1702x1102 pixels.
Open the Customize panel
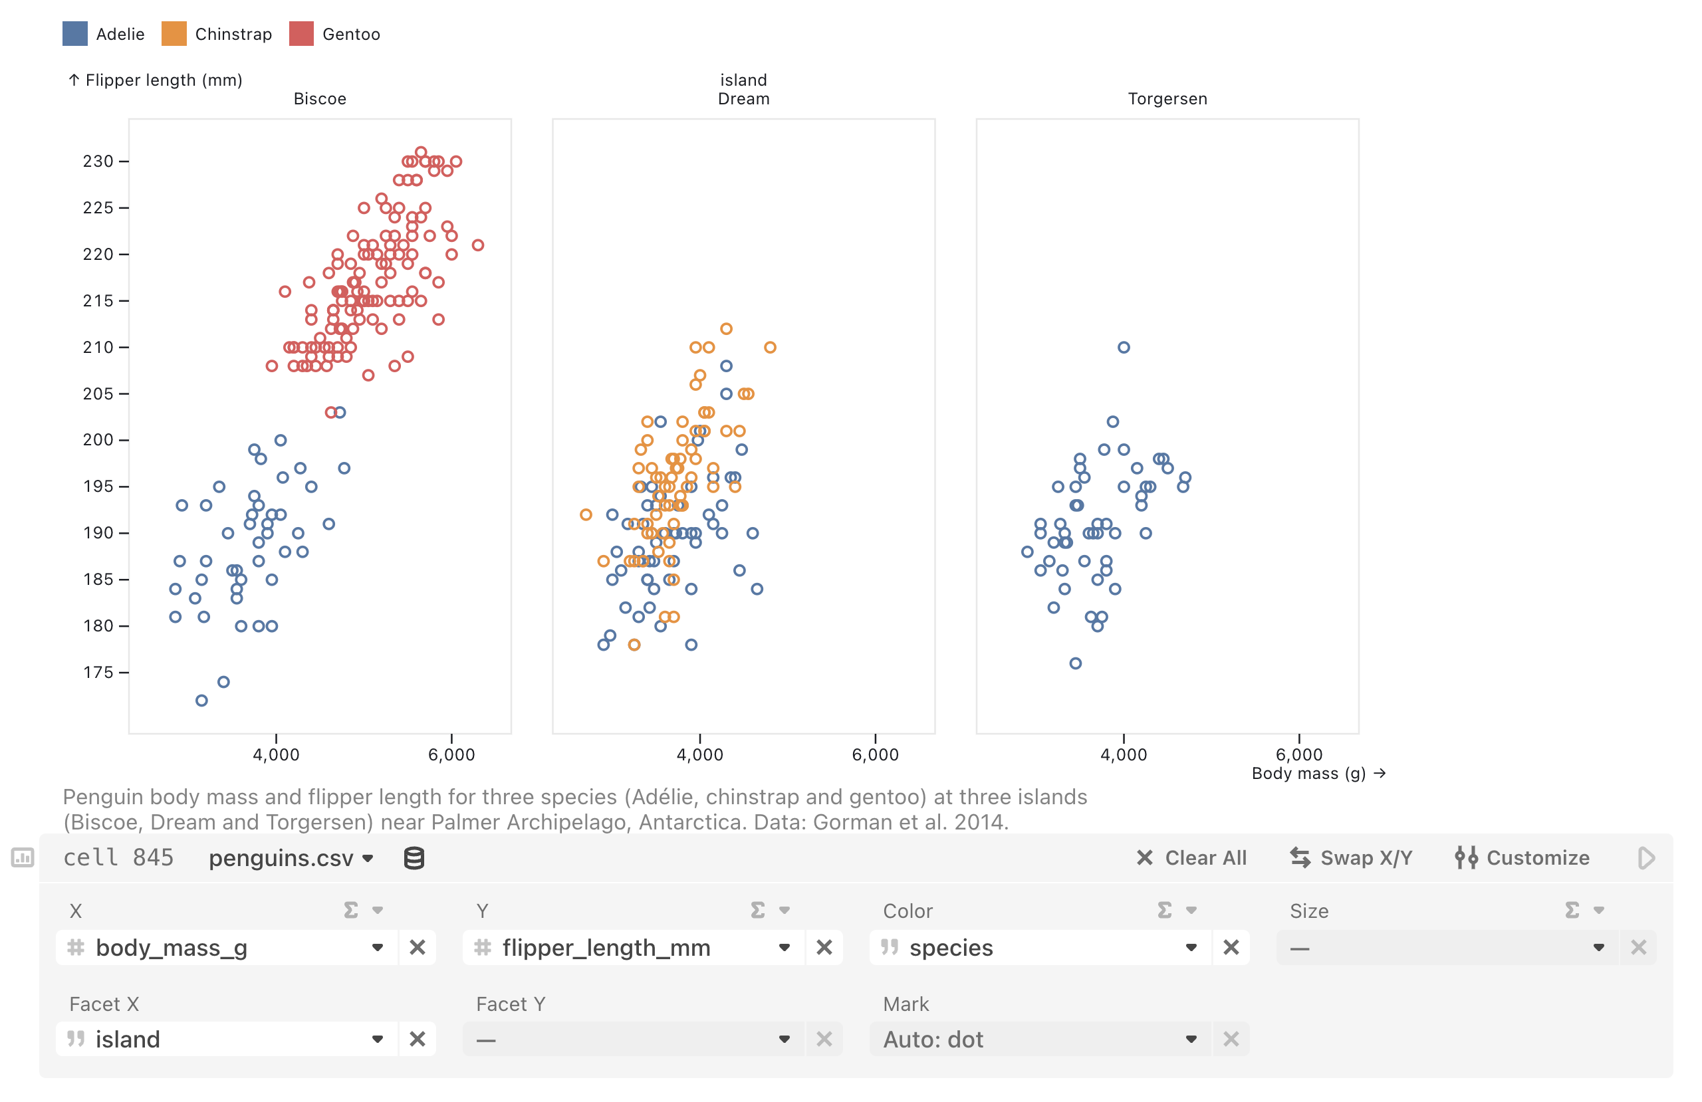(x=1524, y=858)
